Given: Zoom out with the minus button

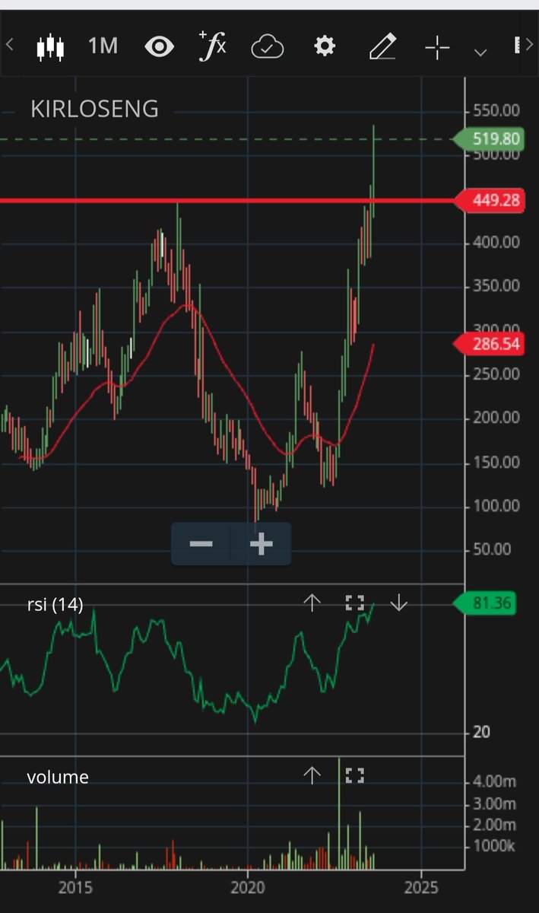Looking at the screenshot, I should pos(201,544).
